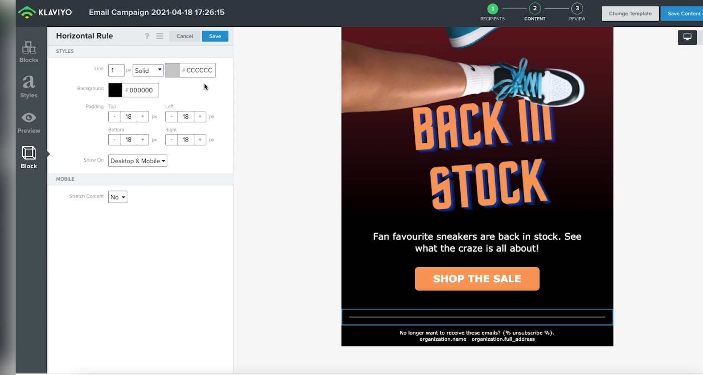
Task: Increase right padding with plus button
Action: coord(200,139)
